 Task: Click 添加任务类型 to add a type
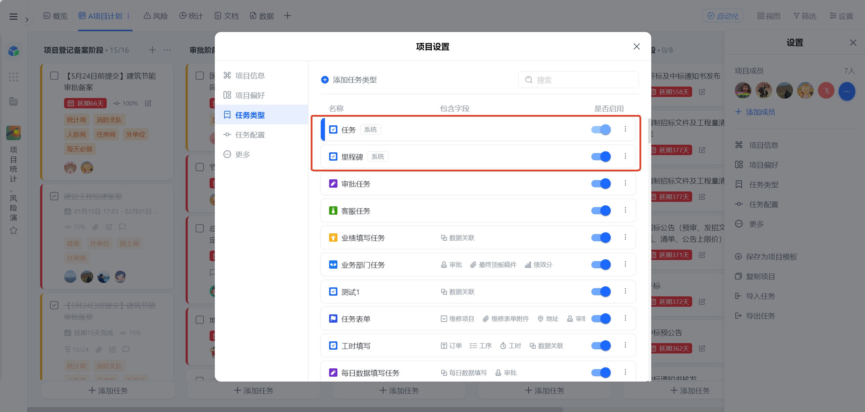pyautogui.click(x=349, y=80)
